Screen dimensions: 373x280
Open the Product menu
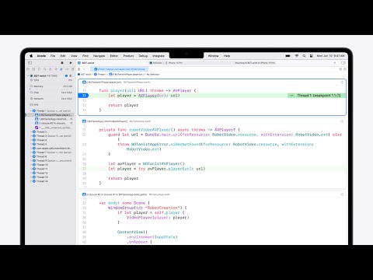(x=128, y=56)
